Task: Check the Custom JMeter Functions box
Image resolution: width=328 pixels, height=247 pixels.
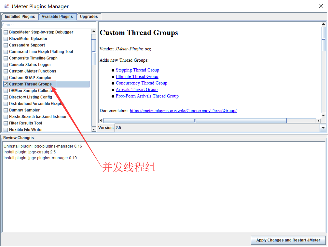Action: tap(6, 71)
